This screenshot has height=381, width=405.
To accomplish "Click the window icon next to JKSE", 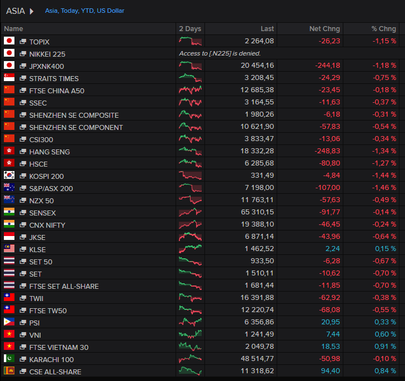I will 23,237.
